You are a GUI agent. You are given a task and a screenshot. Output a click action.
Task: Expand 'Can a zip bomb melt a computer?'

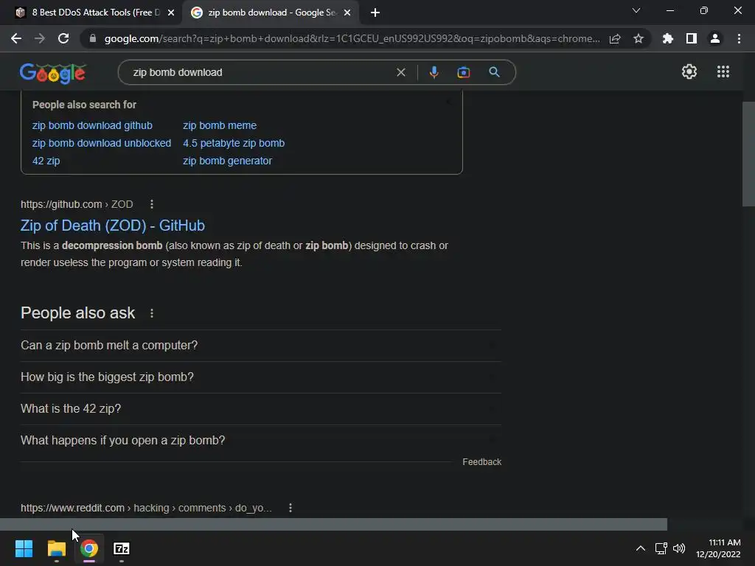click(261, 345)
